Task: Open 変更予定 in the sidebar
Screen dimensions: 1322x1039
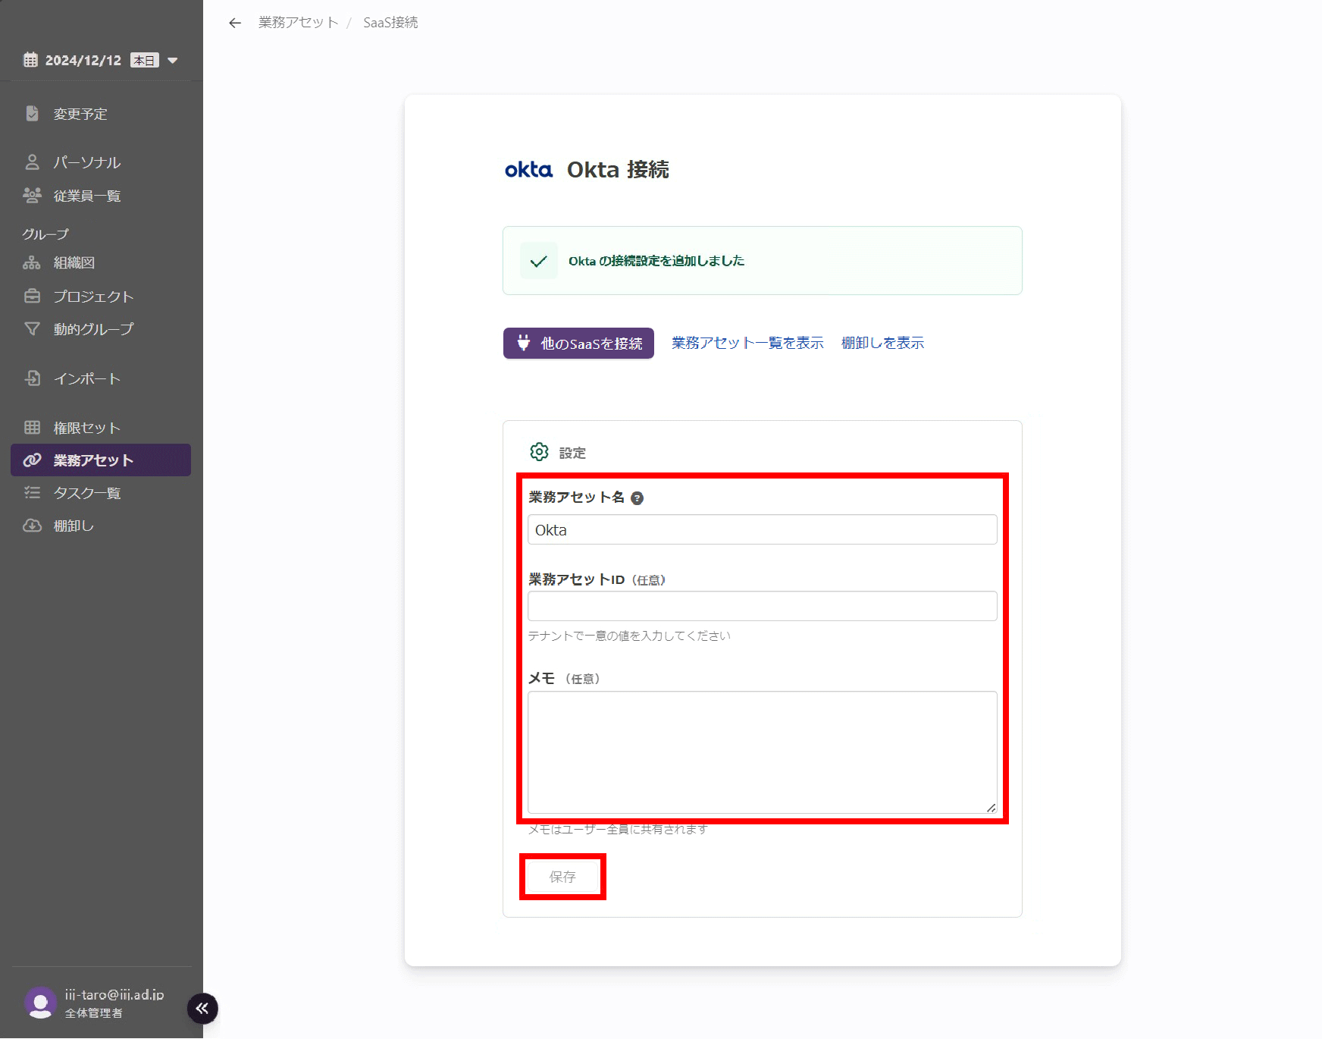Action: tap(80, 114)
